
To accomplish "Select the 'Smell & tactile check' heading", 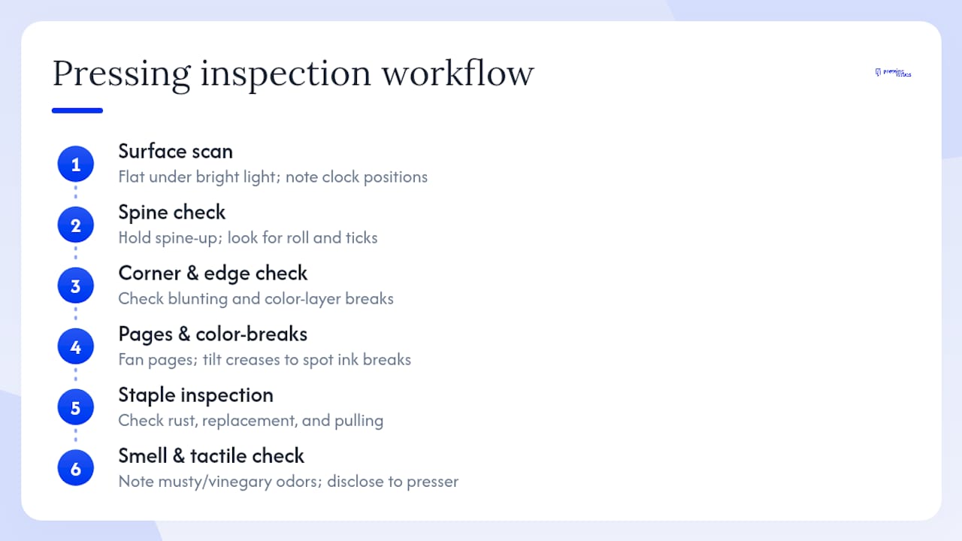I will click(211, 455).
